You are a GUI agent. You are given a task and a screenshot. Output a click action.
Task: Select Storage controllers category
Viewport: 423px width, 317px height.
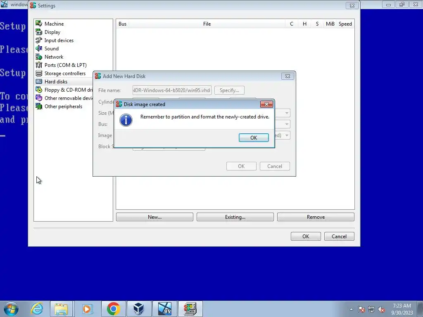[x=65, y=73]
